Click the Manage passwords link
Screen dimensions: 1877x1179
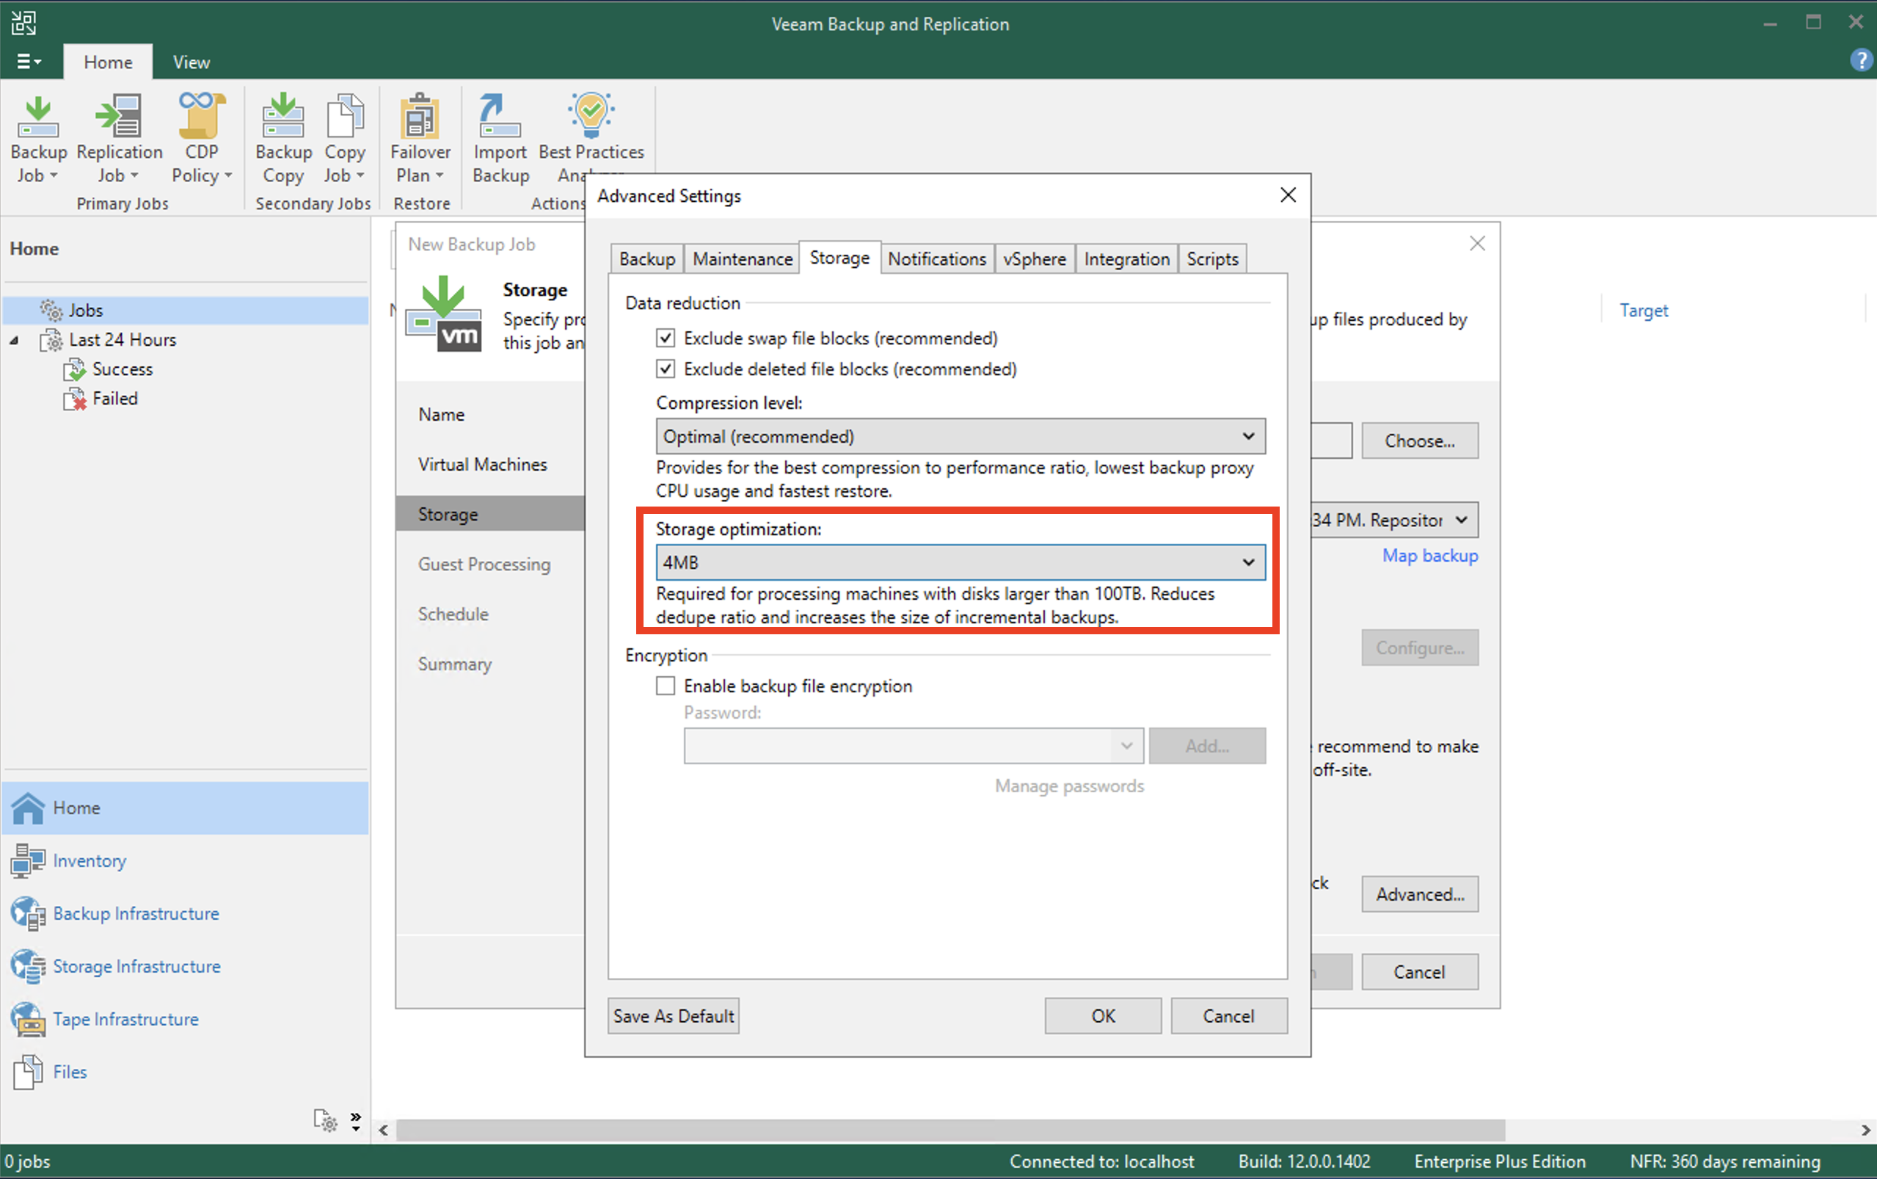coord(1069,786)
